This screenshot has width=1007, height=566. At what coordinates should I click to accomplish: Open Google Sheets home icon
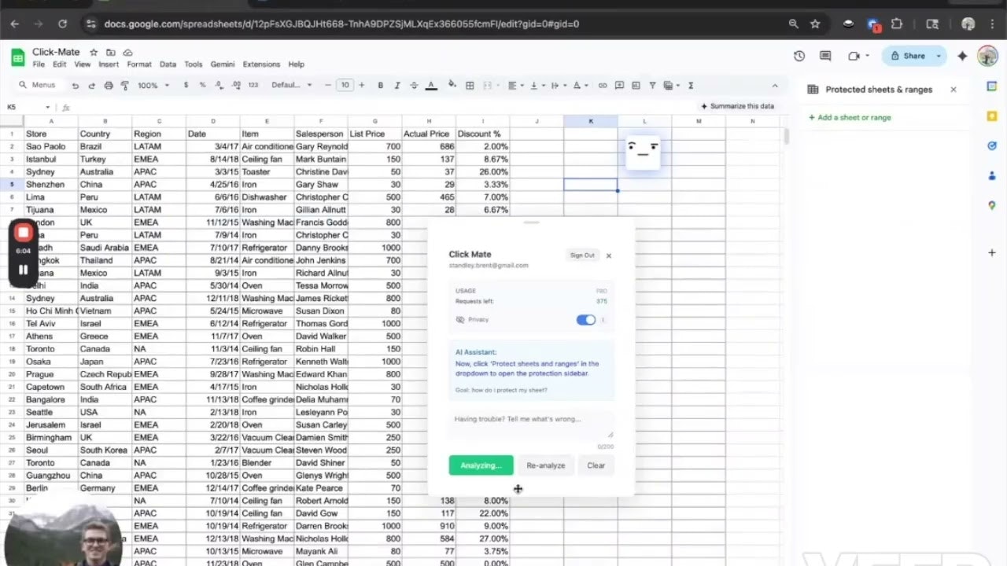click(x=17, y=57)
